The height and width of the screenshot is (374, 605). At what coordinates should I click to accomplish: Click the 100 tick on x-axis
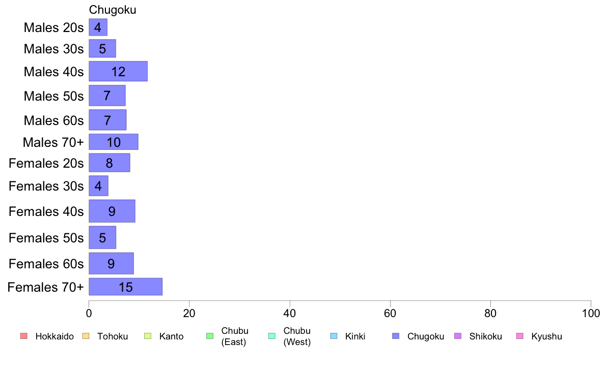tap(591, 313)
